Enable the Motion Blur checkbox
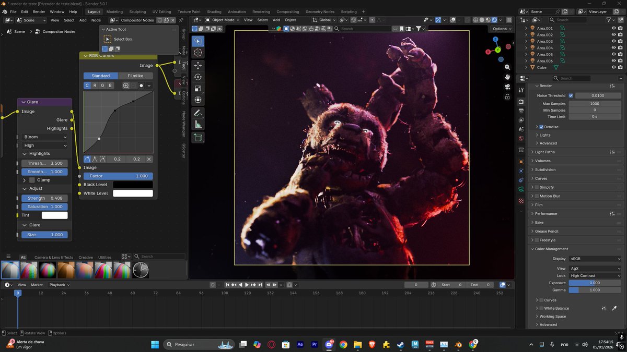 [537, 196]
